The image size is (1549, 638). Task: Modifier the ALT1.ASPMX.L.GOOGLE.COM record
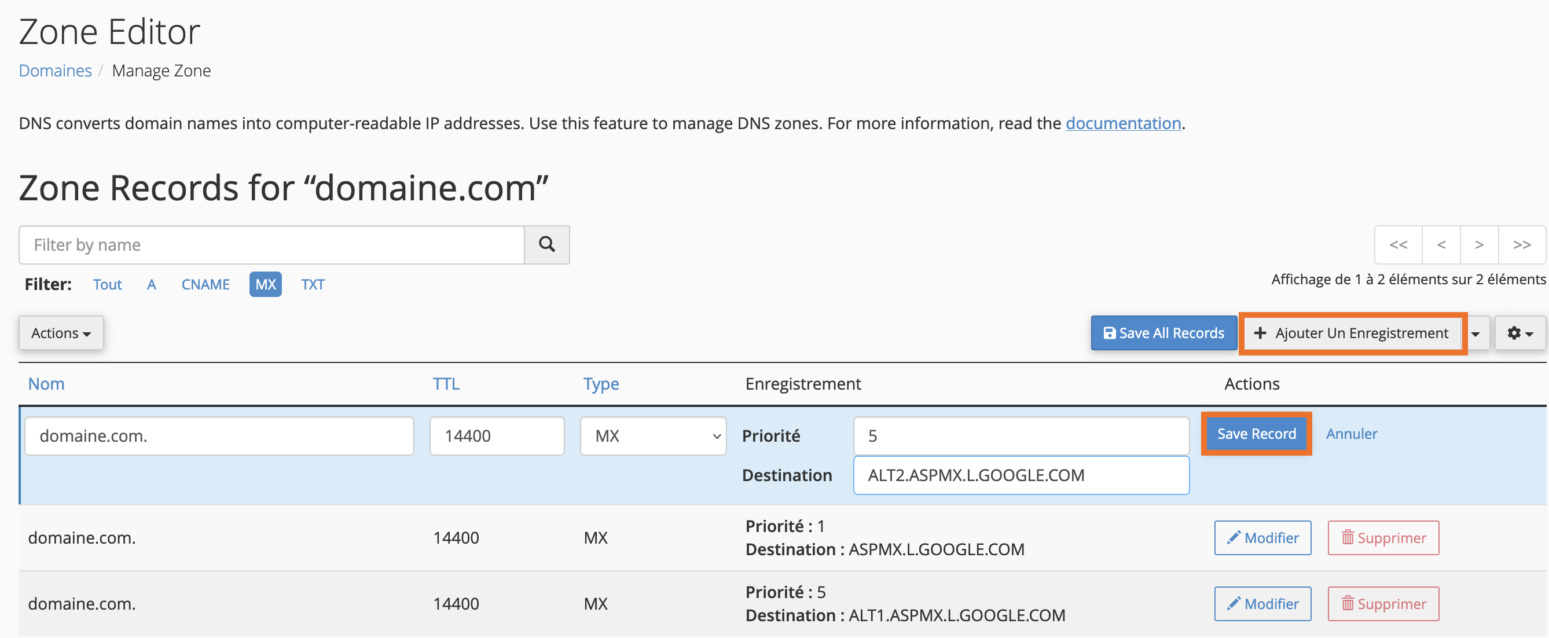[x=1263, y=604]
